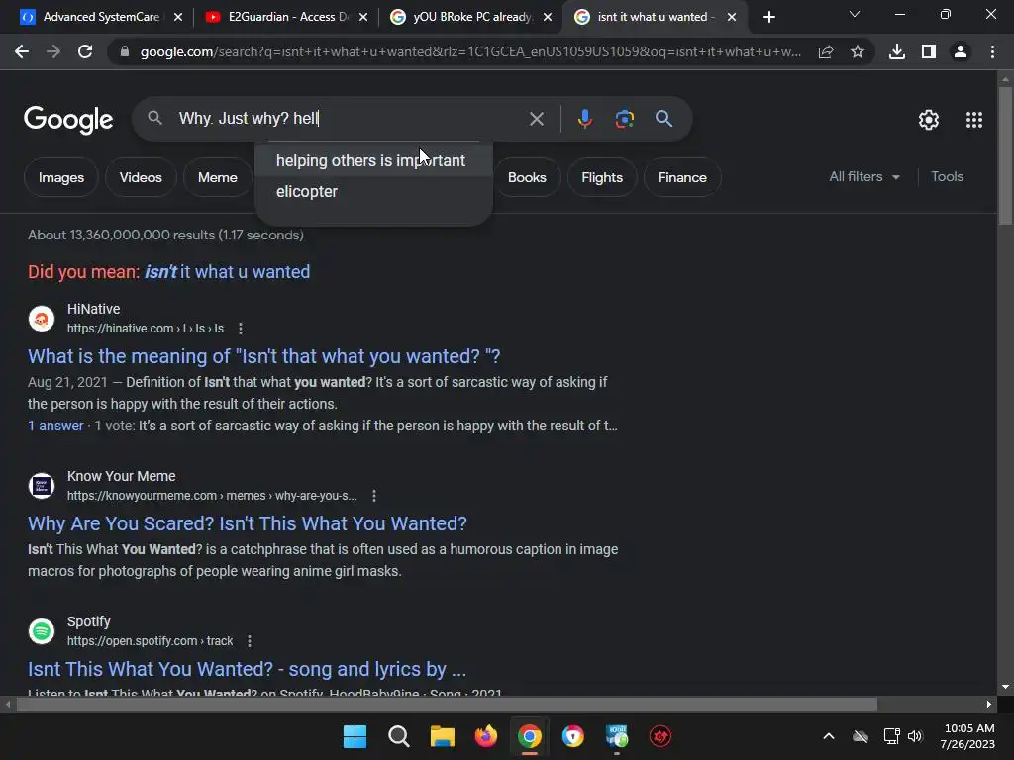
Task: Select the Flights filter chip
Action: tap(601, 177)
